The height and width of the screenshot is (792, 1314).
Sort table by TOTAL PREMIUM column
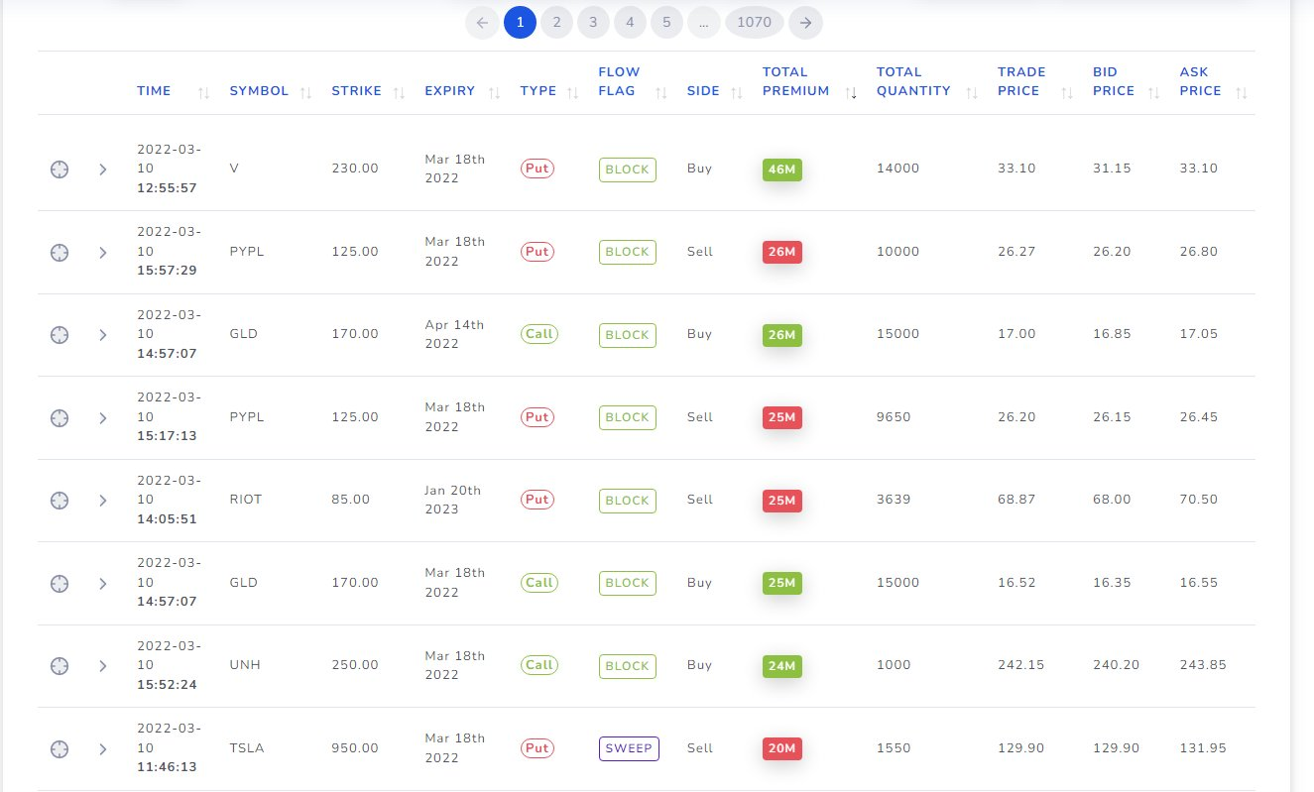coord(851,92)
